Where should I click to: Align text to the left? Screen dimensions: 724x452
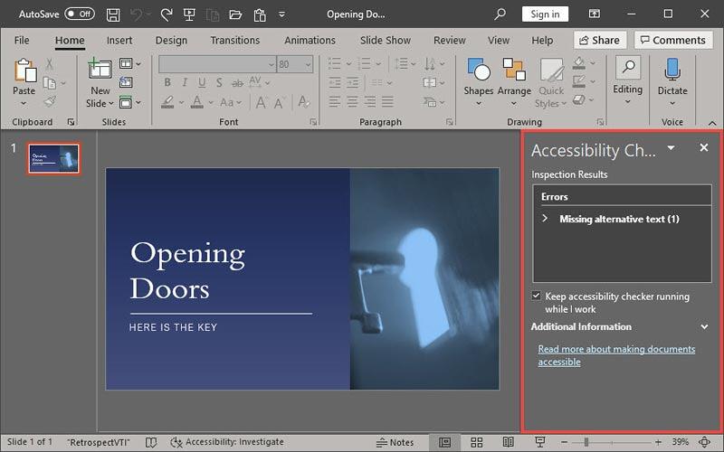coord(334,101)
